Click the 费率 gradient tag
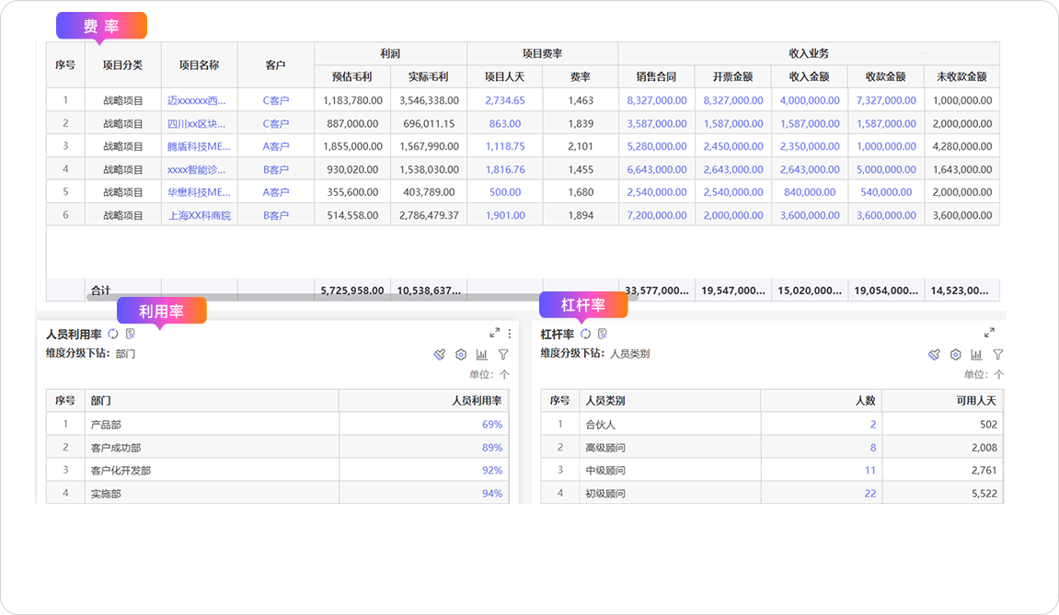Viewport: 1059px width, 615px height. point(101,26)
